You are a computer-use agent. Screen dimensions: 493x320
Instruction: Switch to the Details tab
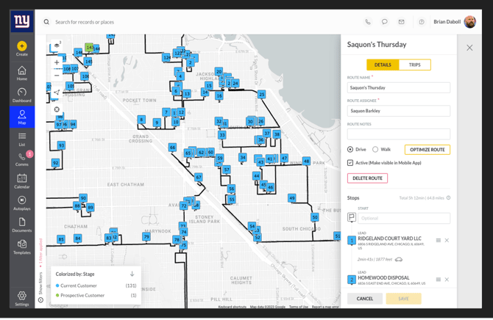tap(383, 65)
